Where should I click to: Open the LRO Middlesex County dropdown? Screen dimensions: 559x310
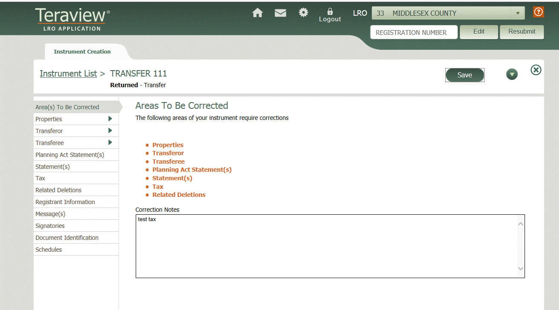[x=448, y=13]
